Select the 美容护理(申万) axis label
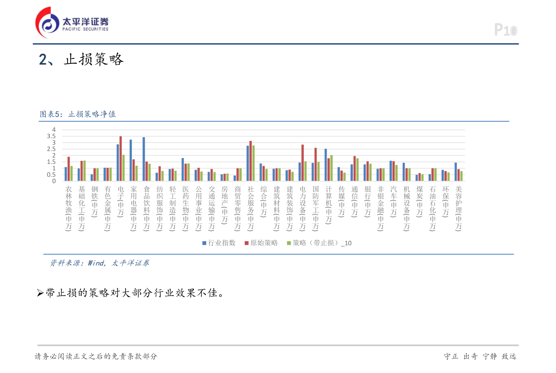Image resolution: width=556 pixels, height=373 pixels. coord(458,208)
